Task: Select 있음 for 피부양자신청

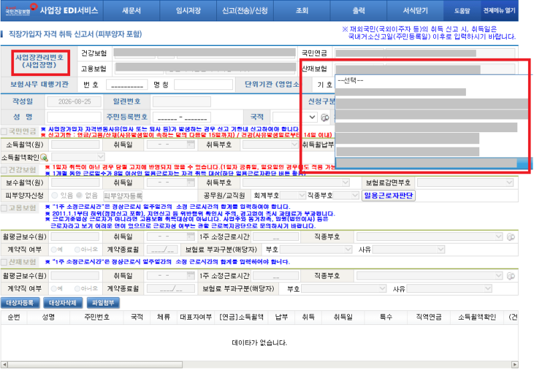Action: 55,196
